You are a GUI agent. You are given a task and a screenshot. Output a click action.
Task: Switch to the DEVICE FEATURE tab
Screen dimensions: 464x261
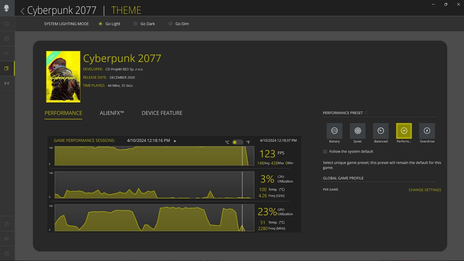point(162,113)
